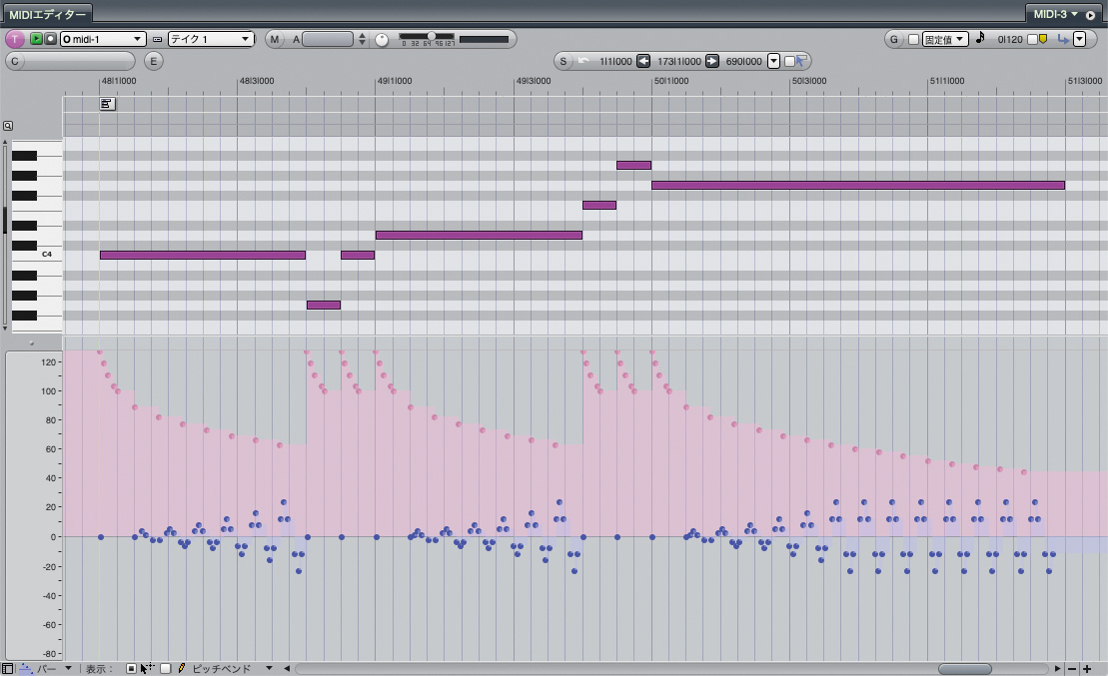Click the yellow marker snap icon

click(x=1043, y=40)
